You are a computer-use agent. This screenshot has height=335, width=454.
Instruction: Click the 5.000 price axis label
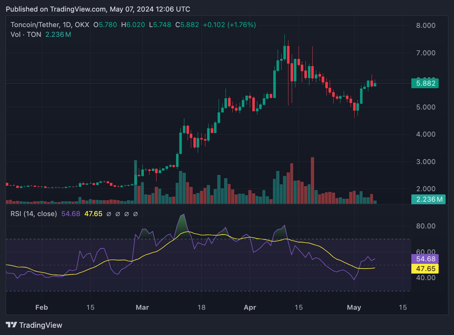(425, 107)
